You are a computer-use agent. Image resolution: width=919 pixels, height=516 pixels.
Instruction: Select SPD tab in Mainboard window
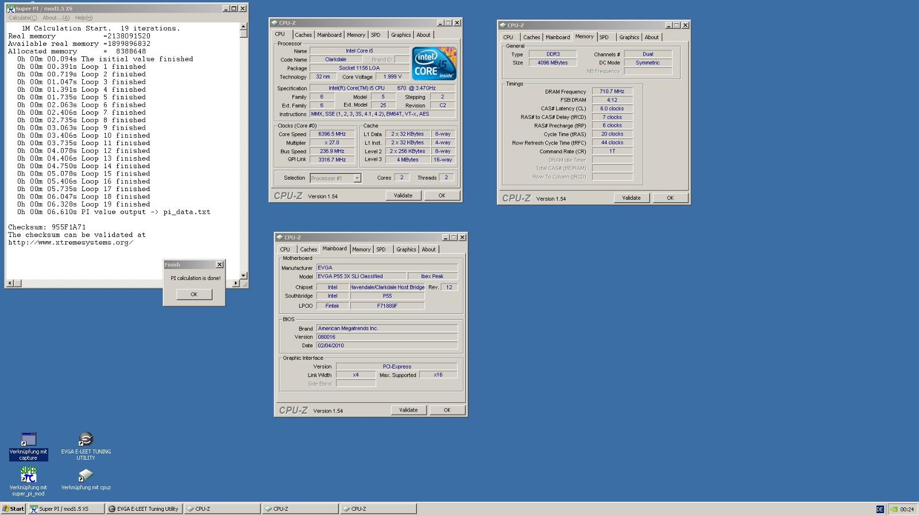point(381,250)
